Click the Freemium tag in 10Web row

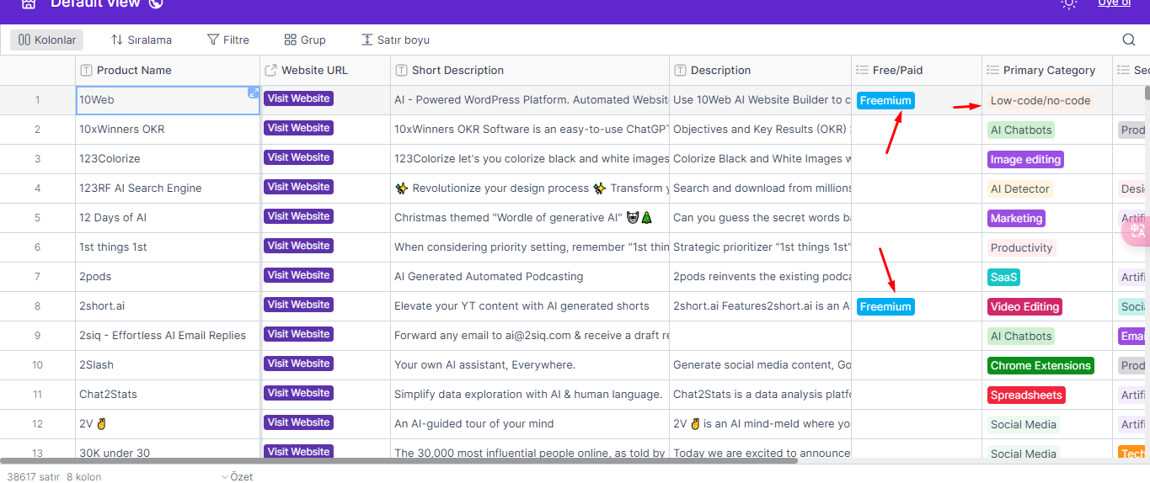[885, 100]
